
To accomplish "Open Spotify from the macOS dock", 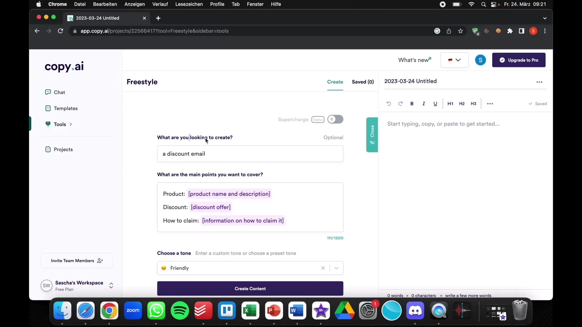I will point(180,310).
